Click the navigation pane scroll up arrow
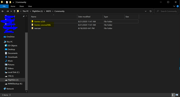Image resolution: width=180 pixels, height=97 pixels. [x=26, y=16]
